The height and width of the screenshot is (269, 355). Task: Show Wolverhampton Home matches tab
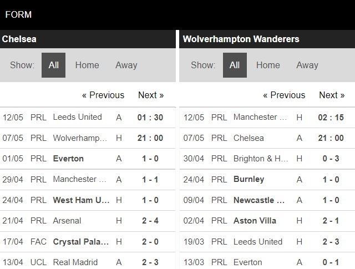point(268,65)
